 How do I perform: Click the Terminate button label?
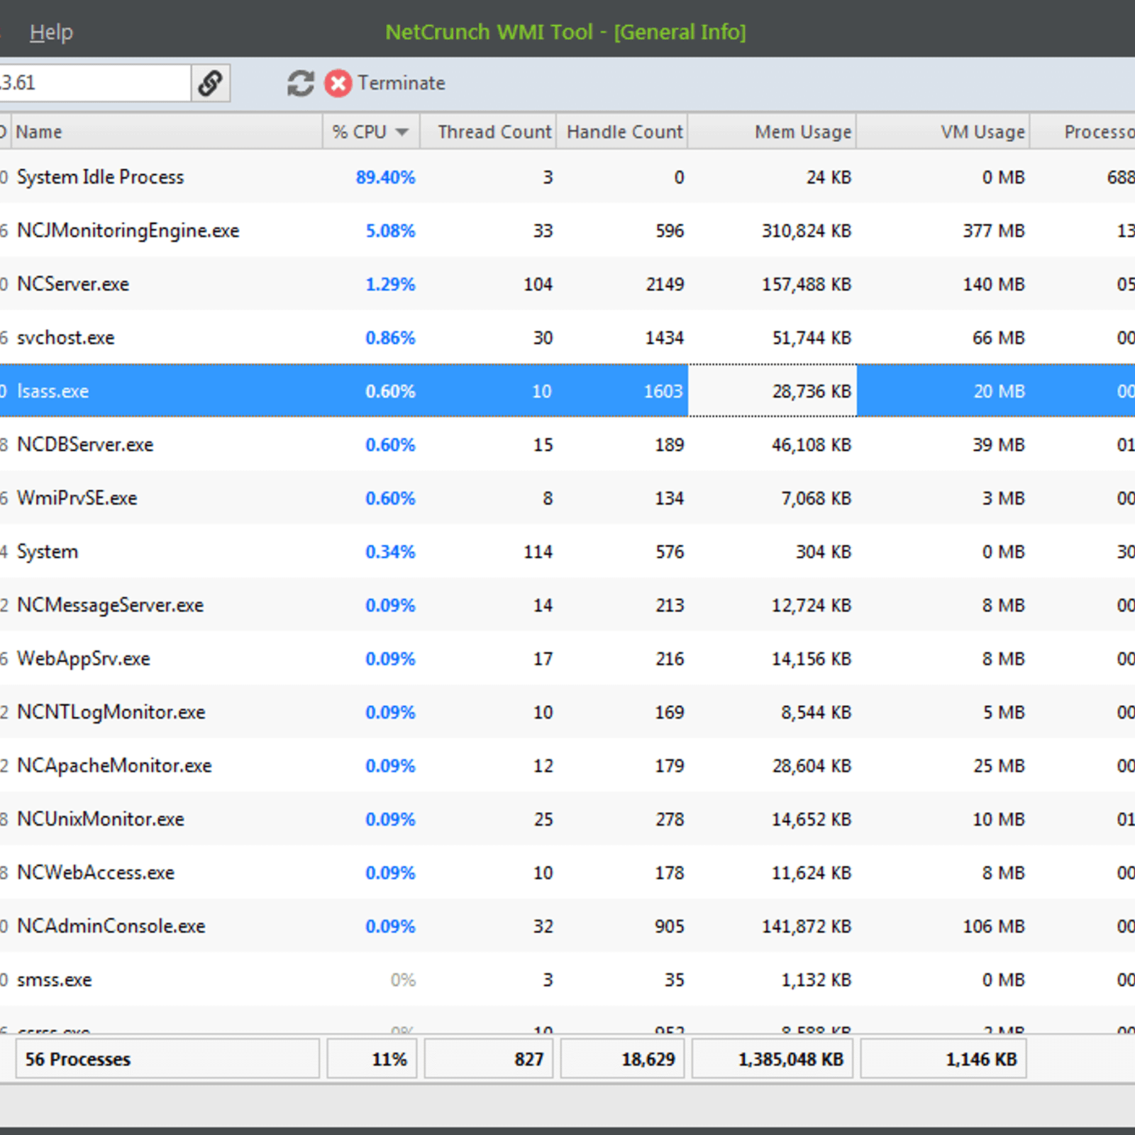pos(402,83)
